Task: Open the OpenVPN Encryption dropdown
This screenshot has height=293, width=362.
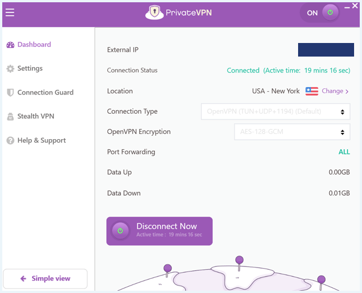Action: click(292, 132)
